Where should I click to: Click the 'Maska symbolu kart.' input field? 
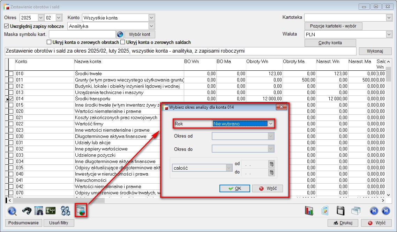82,34
